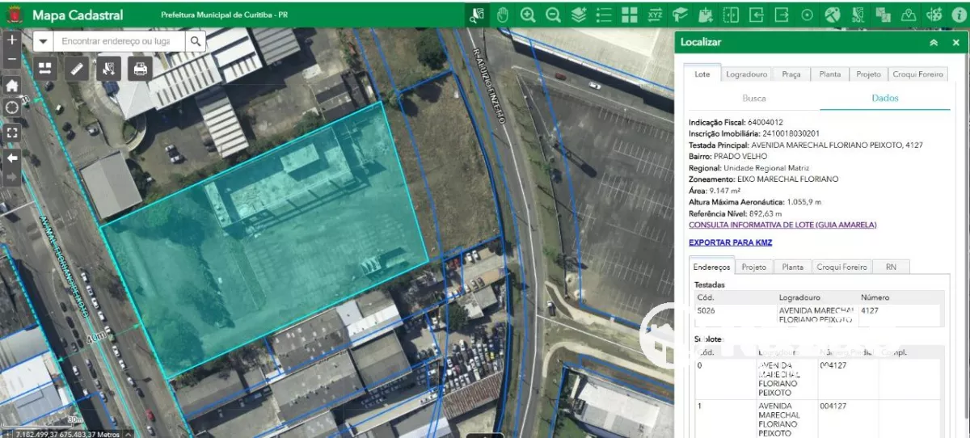Open the add layers tool
The image size is (970, 438).
[578, 15]
